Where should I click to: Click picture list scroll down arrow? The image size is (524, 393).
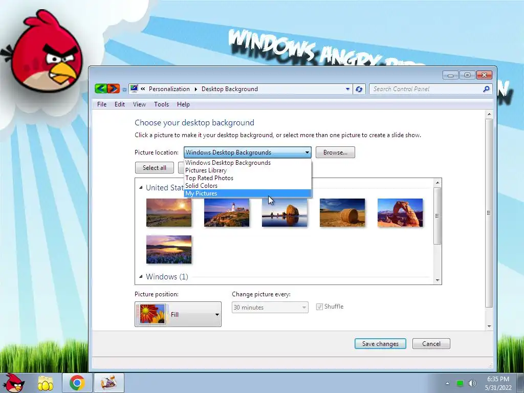pyautogui.click(x=437, y=280)
